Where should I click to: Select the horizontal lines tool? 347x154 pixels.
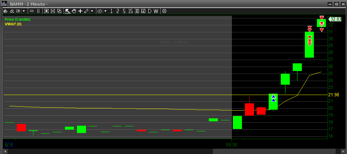click(x=32, y=11)
